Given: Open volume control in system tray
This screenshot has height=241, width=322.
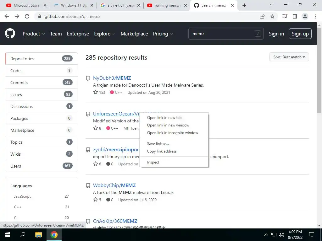Looking at the screenshot, I should [281, 235].
